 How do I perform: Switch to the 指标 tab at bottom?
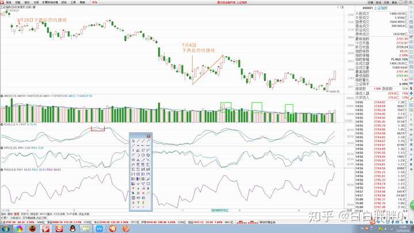(x=3, y=214)
